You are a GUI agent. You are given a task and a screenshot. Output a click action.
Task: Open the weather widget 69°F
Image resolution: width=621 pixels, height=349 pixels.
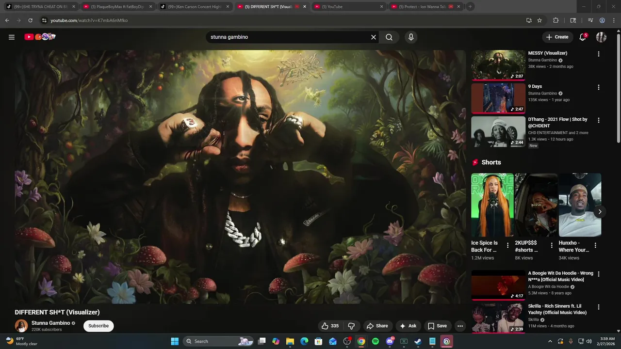pos(22,341)
